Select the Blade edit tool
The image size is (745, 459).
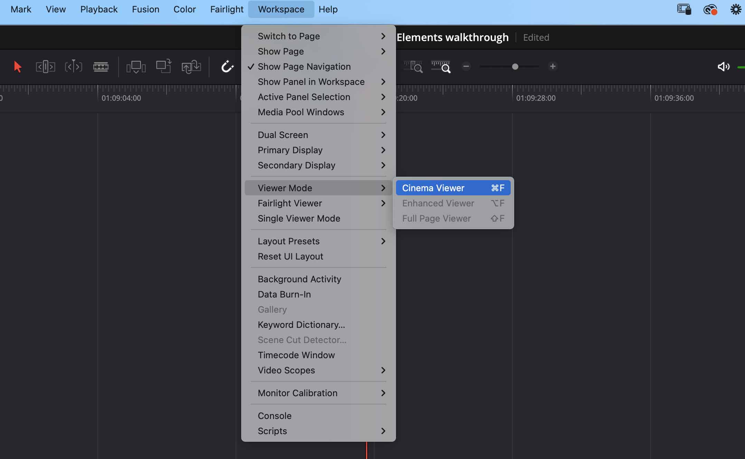click(x=101, y=67)
